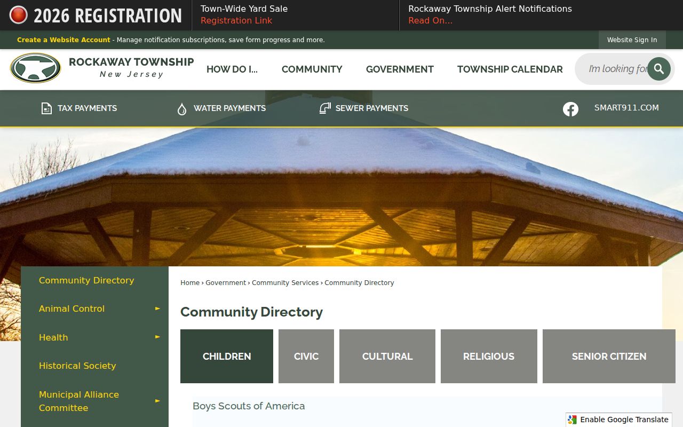Viewport: 683px width, 427px height.
Task: Open Municipal Alliance Committee in the sidebar
Action: coord(79,401)
